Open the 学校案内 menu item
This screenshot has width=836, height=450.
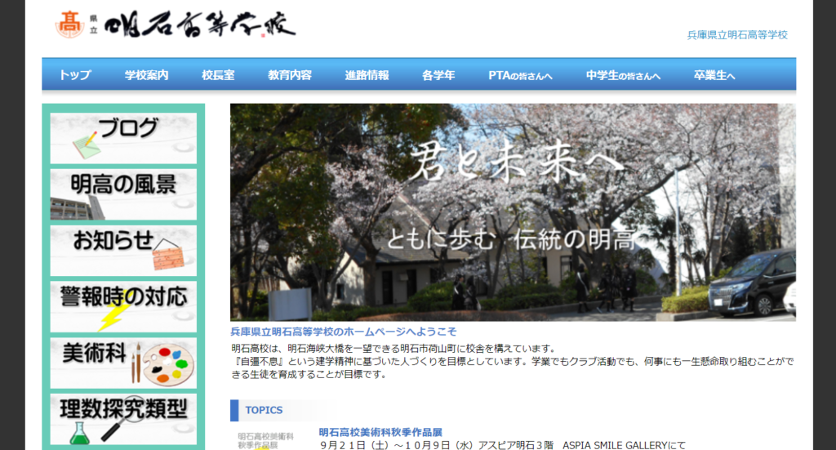pyautogui.click(x=147, y=75)
